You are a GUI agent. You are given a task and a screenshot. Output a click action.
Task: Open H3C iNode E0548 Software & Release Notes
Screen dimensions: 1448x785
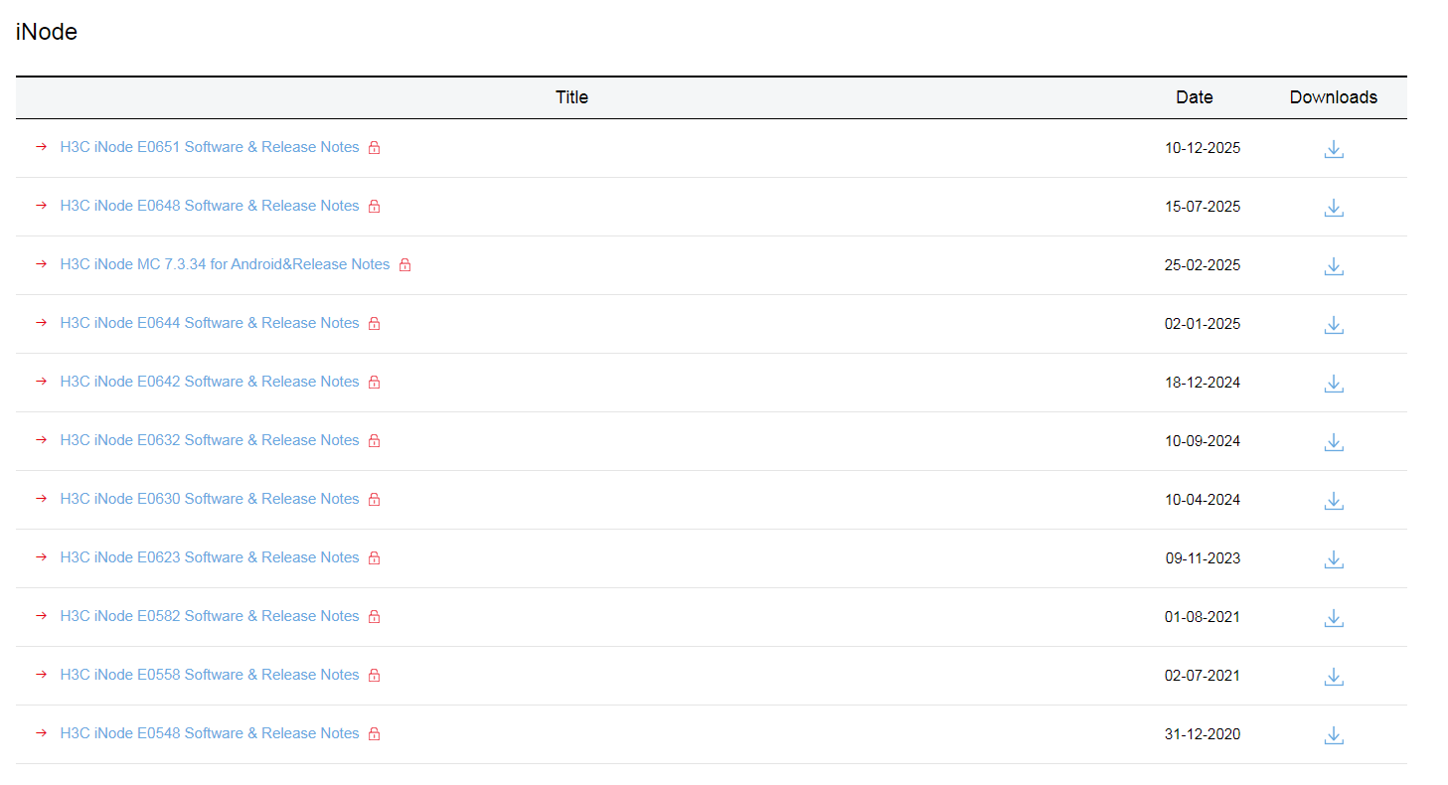(x=210, y=733)
